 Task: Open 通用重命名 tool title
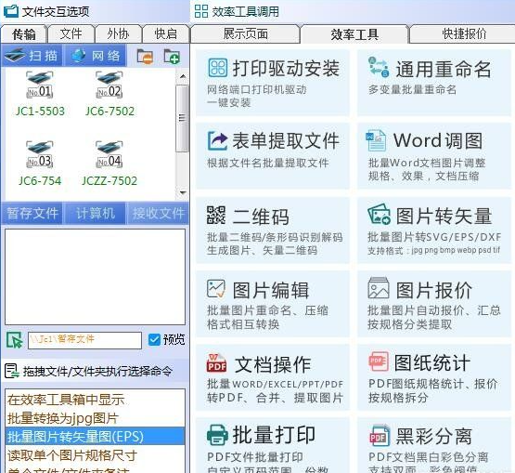[444, 69]
